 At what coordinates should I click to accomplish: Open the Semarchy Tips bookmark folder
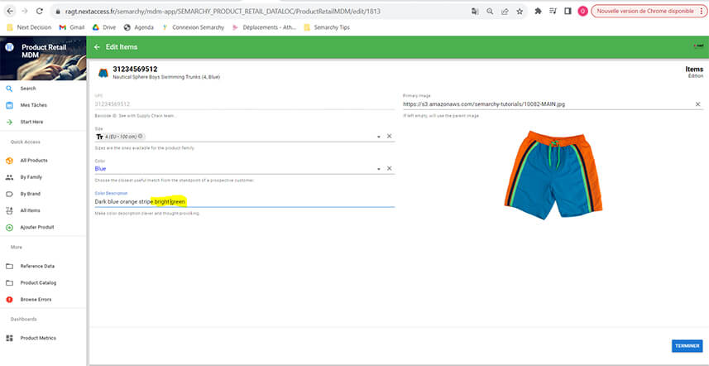(327, 27)
